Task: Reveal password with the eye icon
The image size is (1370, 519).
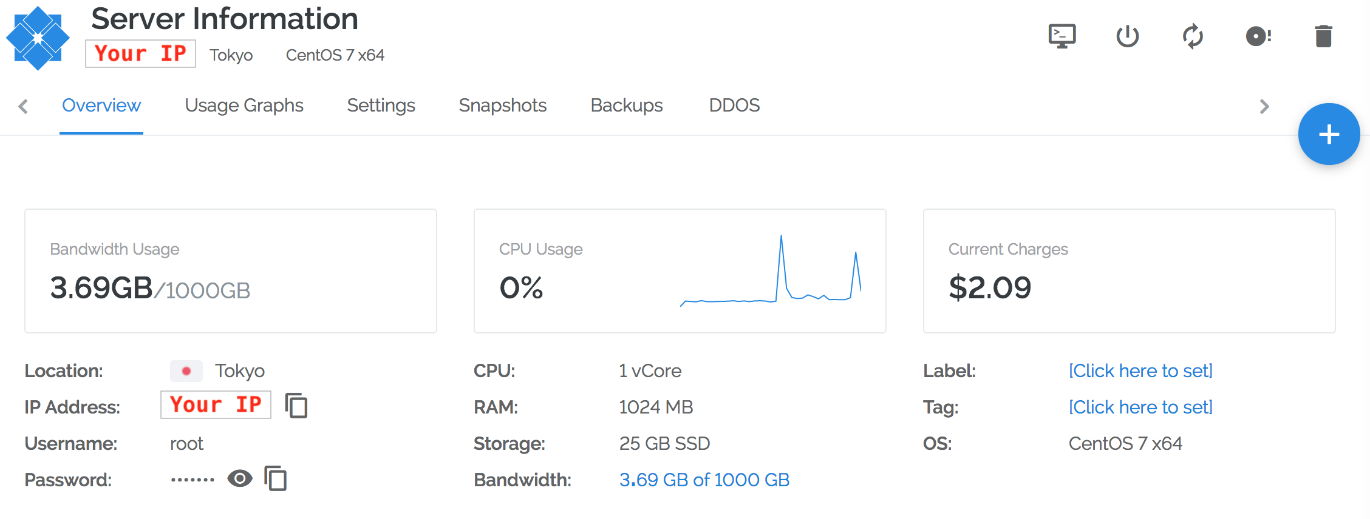Action: pos(240,478)
